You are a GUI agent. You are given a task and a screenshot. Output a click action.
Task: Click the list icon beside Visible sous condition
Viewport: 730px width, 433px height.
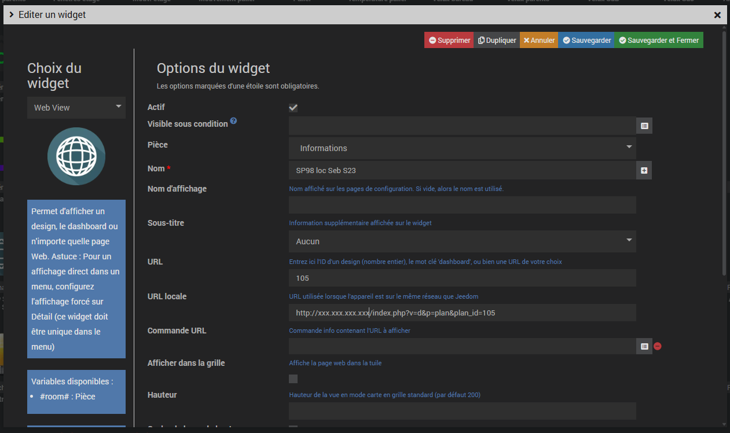[x=644, y=126]
